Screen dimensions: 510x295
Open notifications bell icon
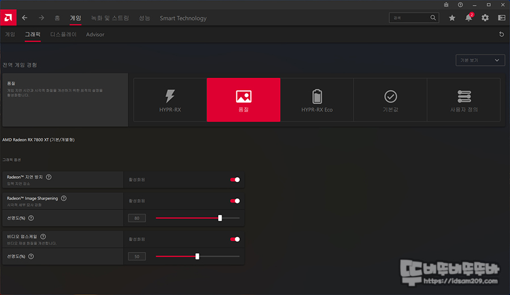pyautogui.click(x=469, y=18)
